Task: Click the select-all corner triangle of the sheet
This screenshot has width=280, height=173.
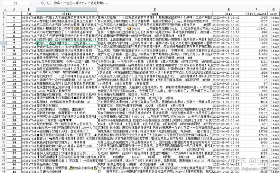Action: coord(5,10)
